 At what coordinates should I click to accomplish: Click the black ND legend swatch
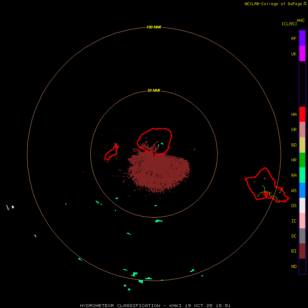click(302, 266)
